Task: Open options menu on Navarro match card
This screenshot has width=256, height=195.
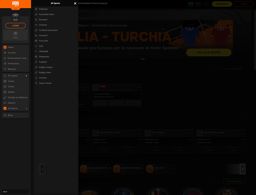Action: [x=243, y=133]
